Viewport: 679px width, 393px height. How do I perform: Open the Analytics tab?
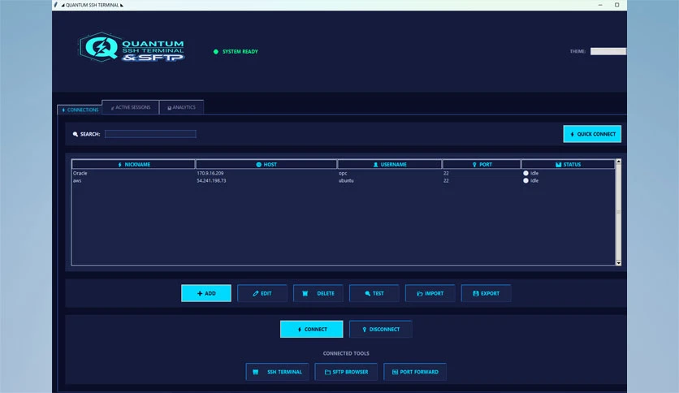[181, 107]
